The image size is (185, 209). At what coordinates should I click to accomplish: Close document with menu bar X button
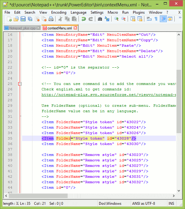180,12
